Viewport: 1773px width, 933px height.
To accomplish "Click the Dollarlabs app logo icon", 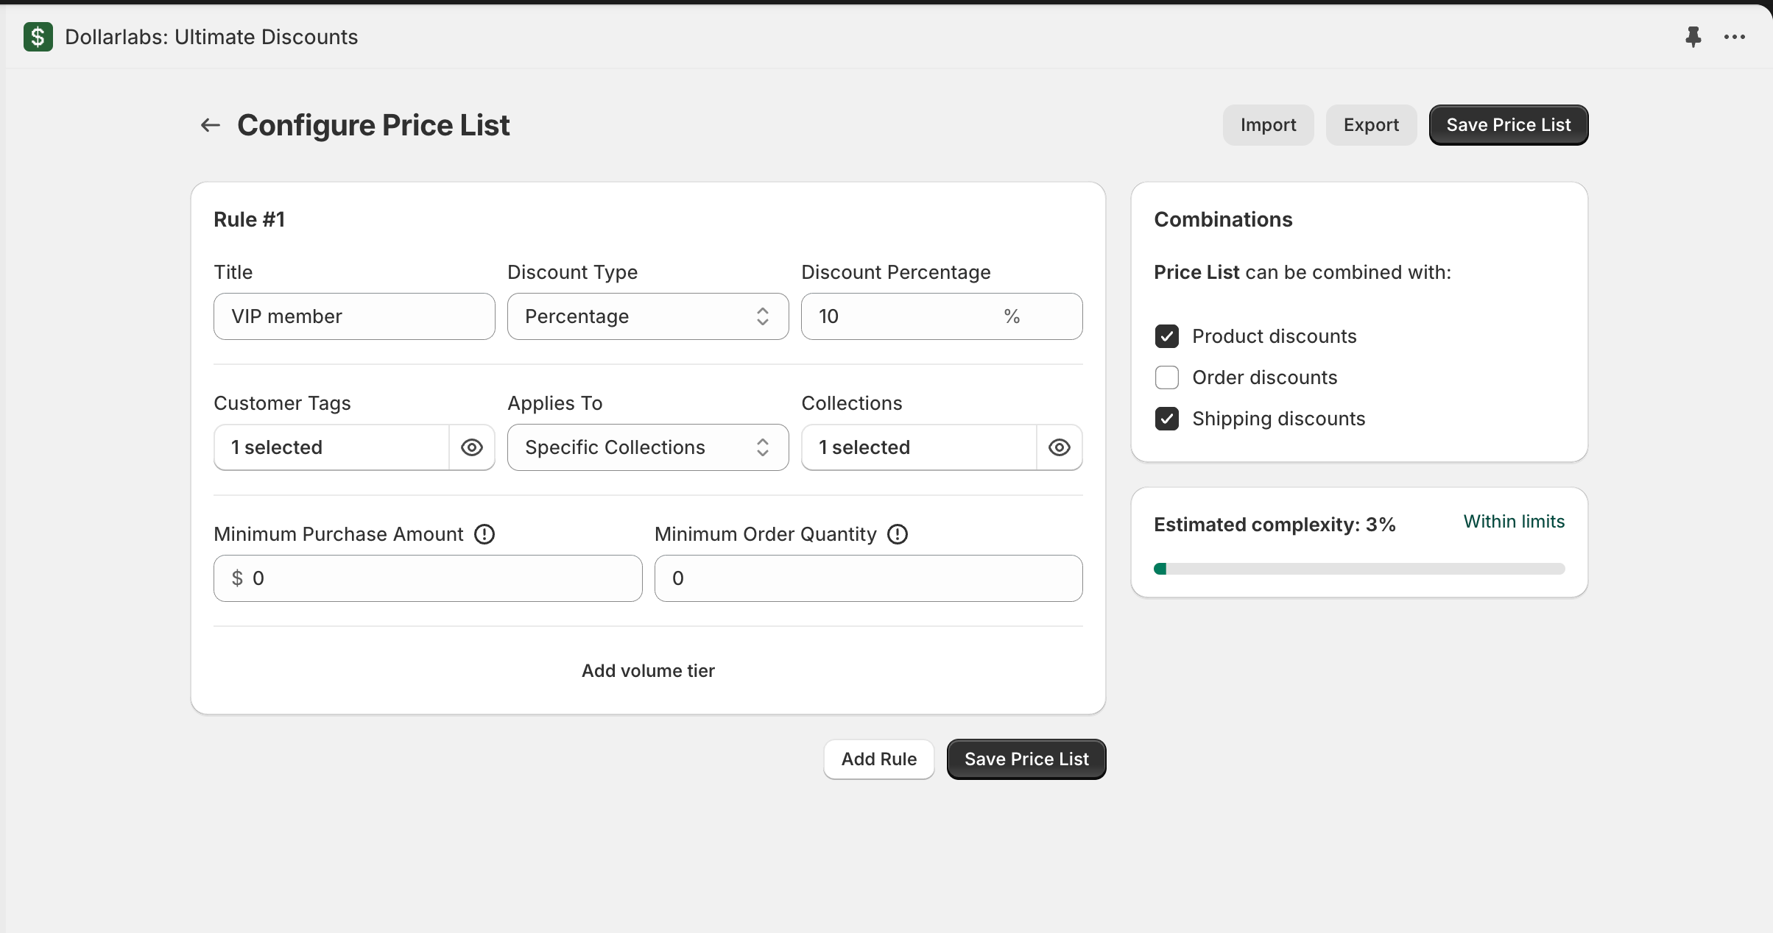I will (x=38, y=37).
